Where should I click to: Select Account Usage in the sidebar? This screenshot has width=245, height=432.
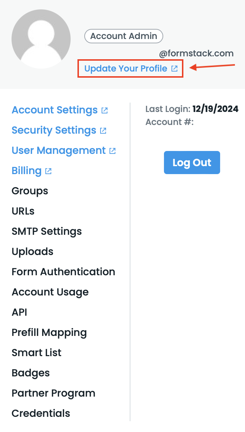click(x=50, y=292)
